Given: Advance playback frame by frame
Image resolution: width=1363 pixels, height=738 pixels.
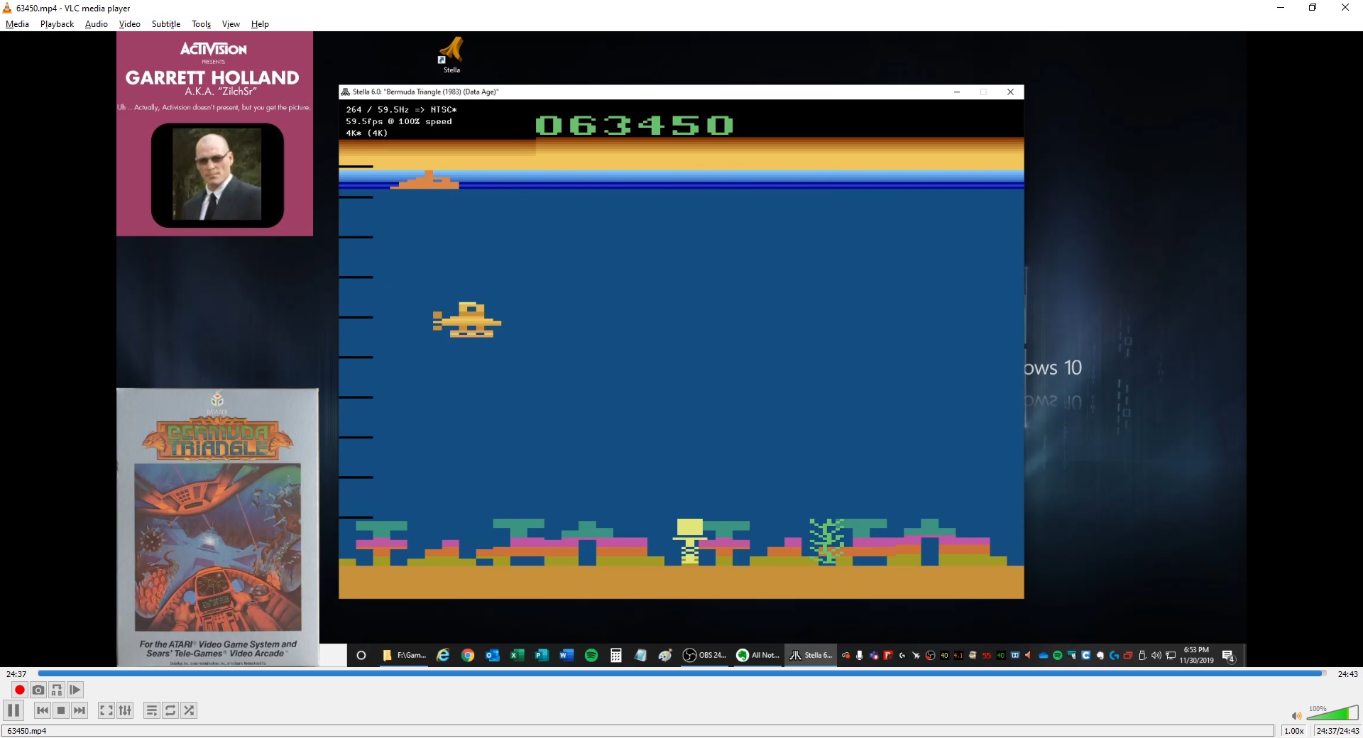Looking at the screenshot, I should click(x=75, y=690).
